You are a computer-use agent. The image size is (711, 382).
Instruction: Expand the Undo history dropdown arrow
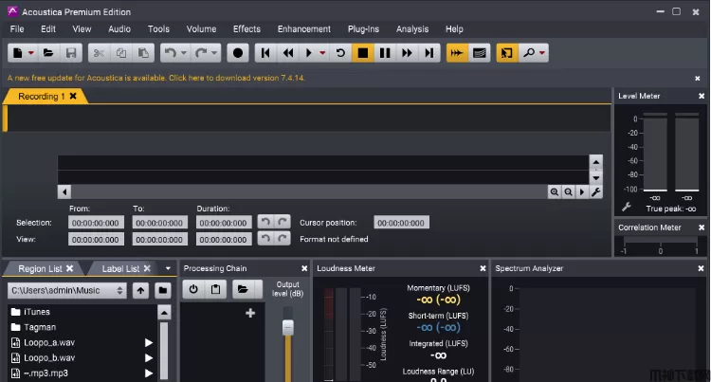(x=184, y=53)
